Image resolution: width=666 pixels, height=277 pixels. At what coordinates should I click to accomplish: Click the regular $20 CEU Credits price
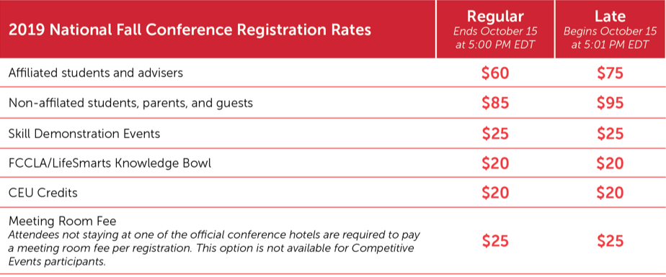coord(495,193)
